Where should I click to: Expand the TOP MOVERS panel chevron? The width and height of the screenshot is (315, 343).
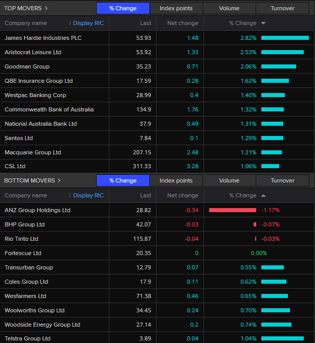[x=46, y=8]
